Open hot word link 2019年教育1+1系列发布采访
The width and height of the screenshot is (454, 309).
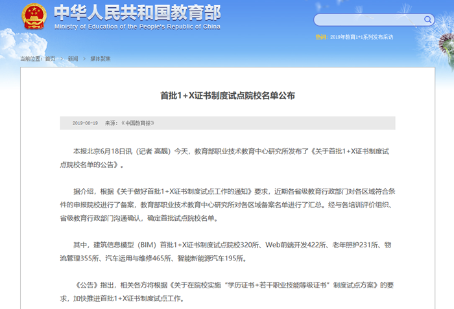362,37
